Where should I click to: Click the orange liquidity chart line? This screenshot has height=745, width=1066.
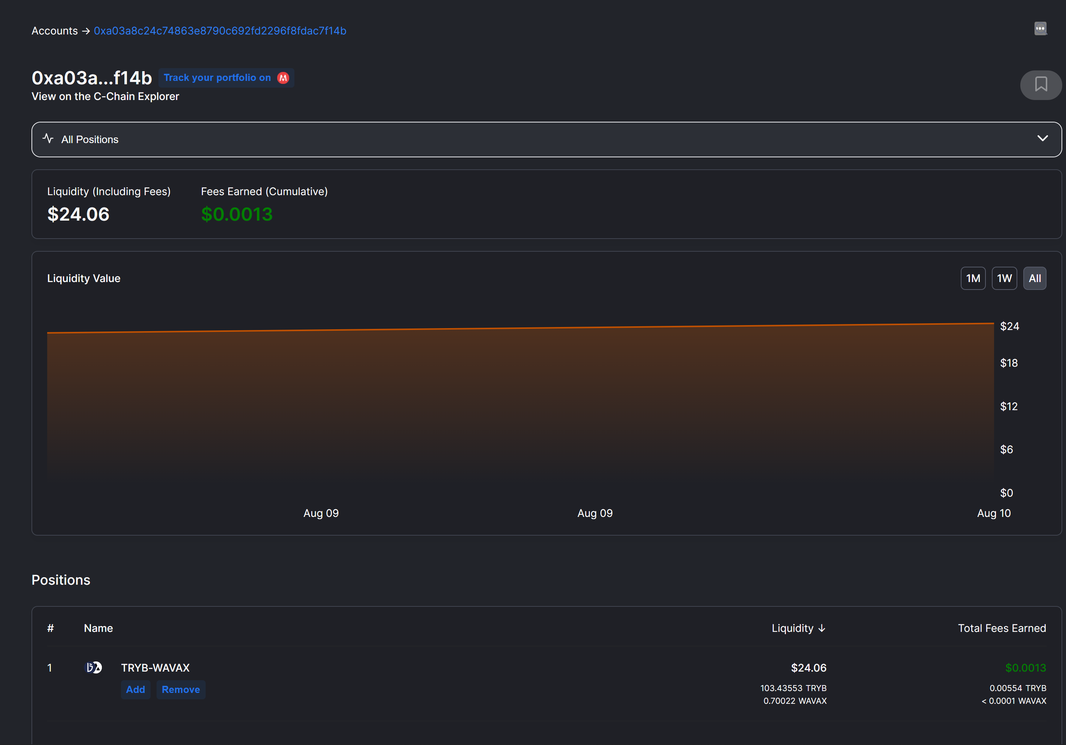tap(520, 328)
